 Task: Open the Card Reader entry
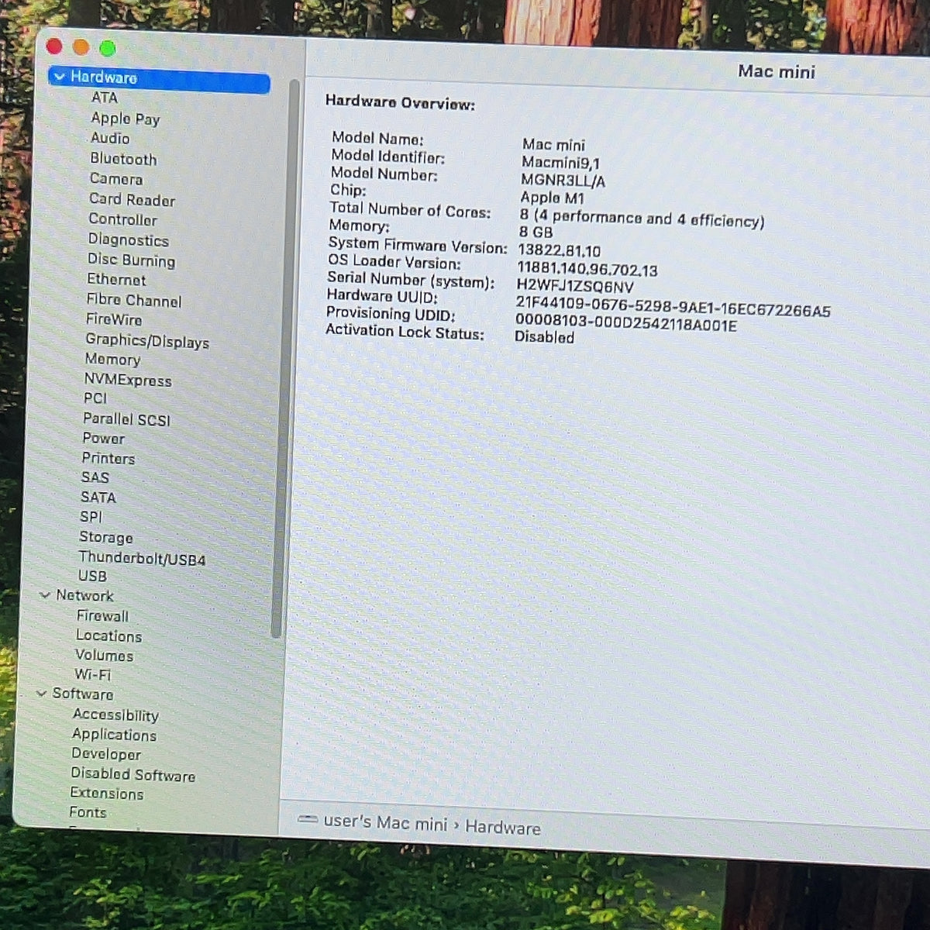(x=132, y=200)
